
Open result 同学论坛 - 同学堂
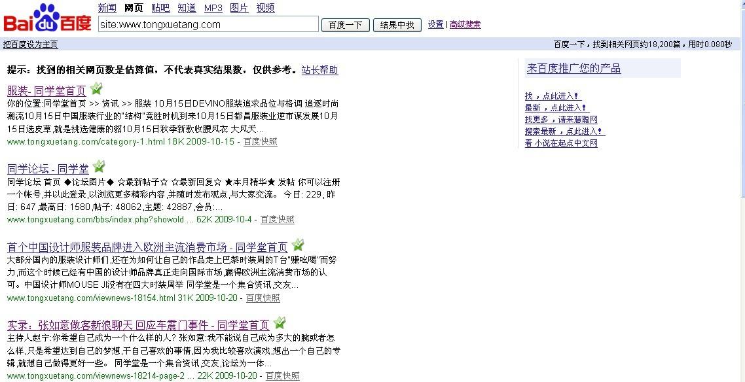(48, 169)
